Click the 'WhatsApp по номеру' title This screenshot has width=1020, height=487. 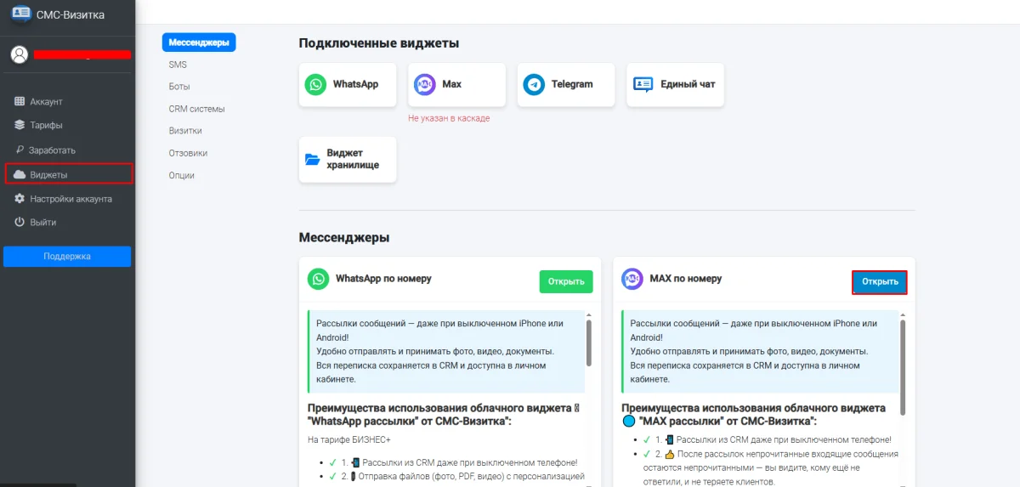[x=383, y=278]
